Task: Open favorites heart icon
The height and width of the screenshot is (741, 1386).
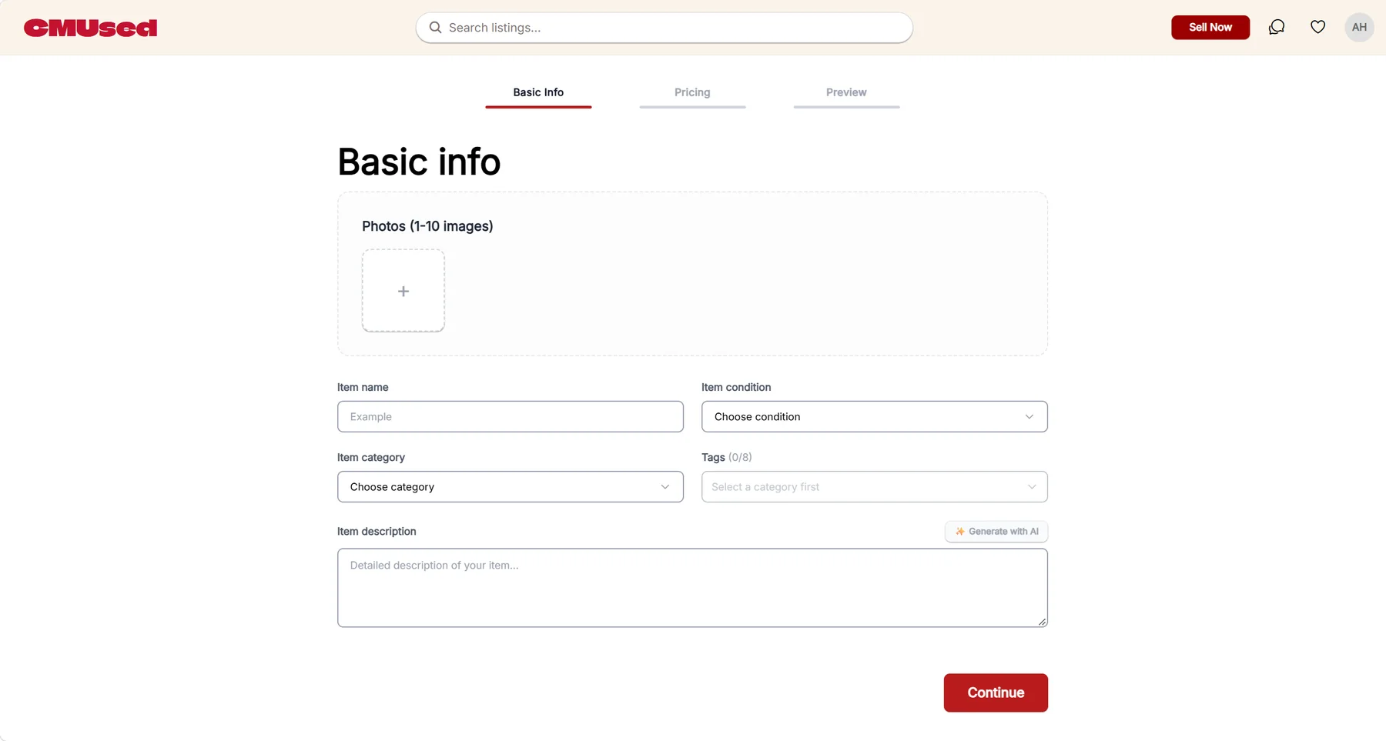Action: pyautogui.click(x=1318, y=27)
